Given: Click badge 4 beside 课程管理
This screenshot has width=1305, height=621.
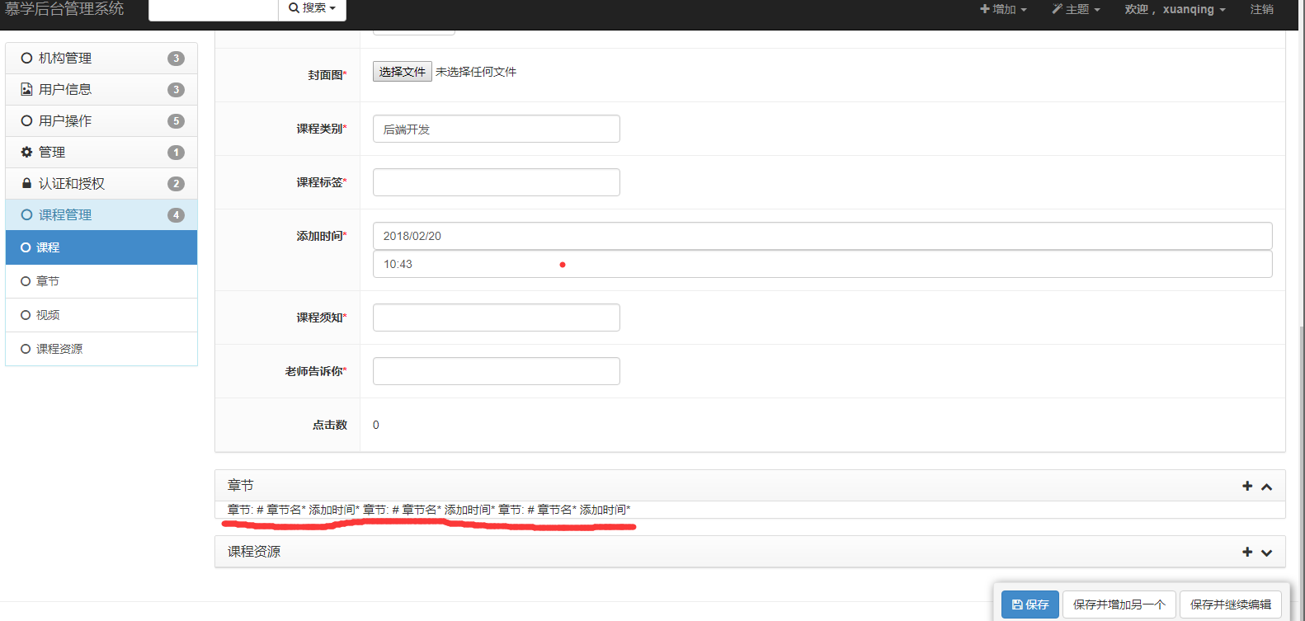Looking at the screenshot, I should 176,214.
